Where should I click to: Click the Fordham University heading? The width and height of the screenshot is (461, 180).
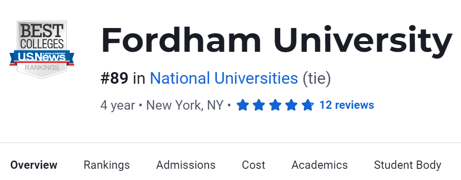coord(276,40)
